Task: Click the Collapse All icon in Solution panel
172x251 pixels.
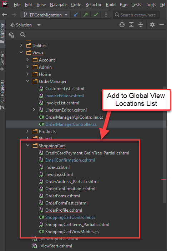Action: point(141,25)
